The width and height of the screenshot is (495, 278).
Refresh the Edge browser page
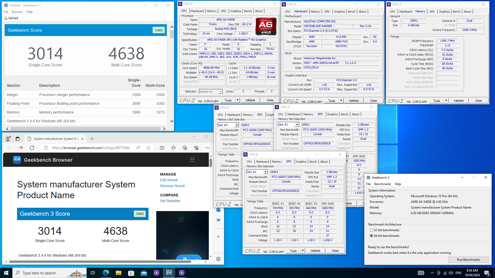click(32, 148)
